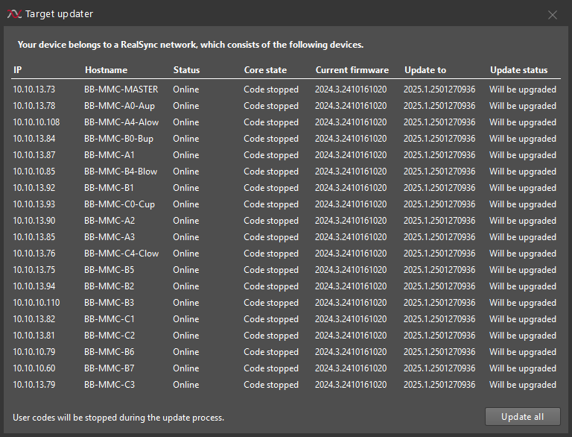Close the Target updater dialog
Viewport: 572px width, 437px height.
click(553, 15)
